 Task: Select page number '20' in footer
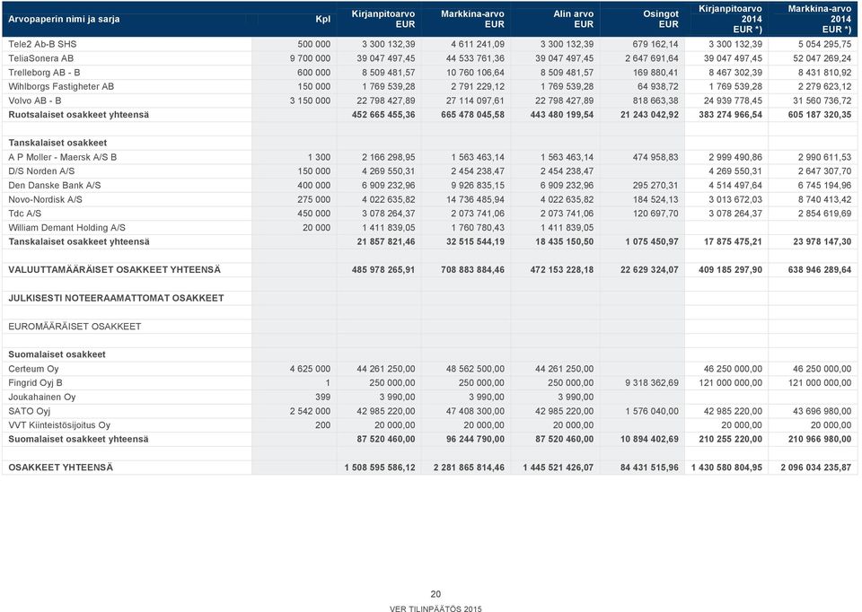tap(435, 594)
